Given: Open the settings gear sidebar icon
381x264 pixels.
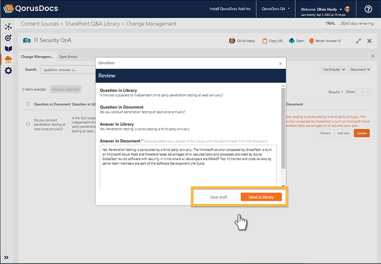Looking at the screenshot, I should tap(8, 71).
